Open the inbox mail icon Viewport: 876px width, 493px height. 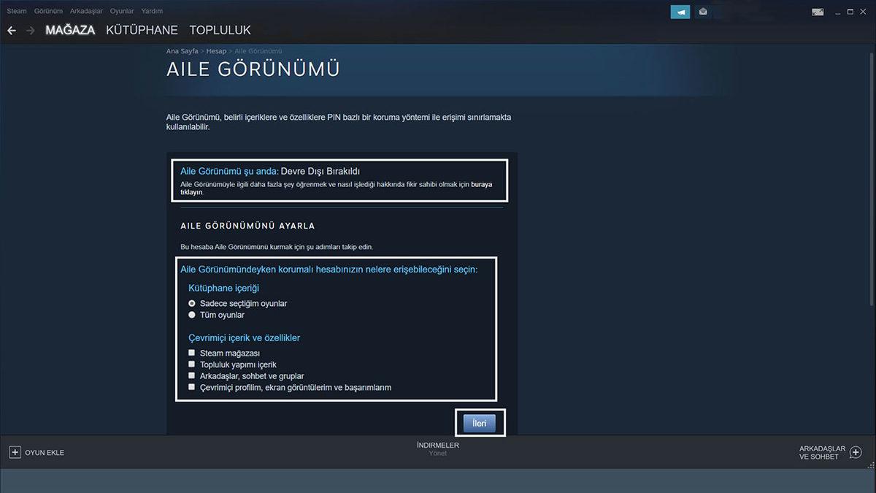pos(702,11)
